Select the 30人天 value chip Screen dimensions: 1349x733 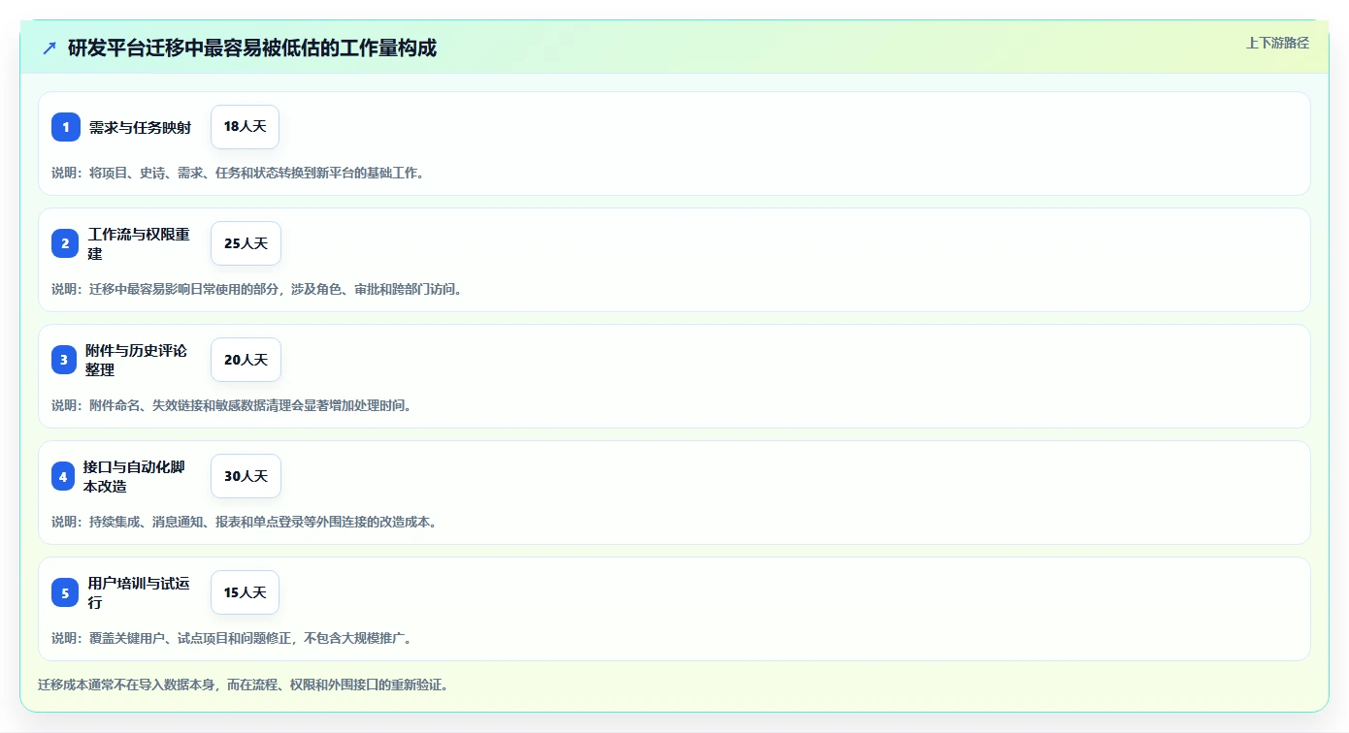point(246,476)
